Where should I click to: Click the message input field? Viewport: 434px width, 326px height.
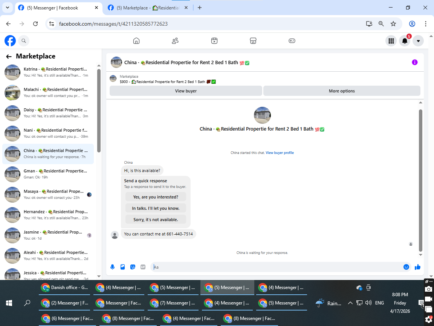click(277, 267)
